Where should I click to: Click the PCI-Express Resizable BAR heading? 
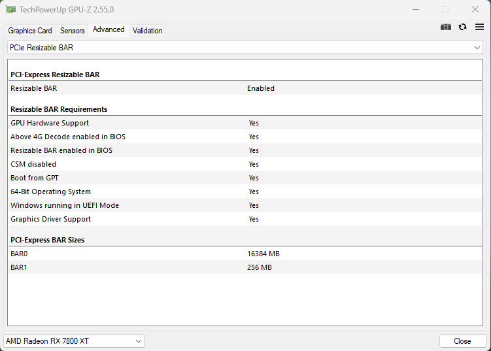coord(55,75)
